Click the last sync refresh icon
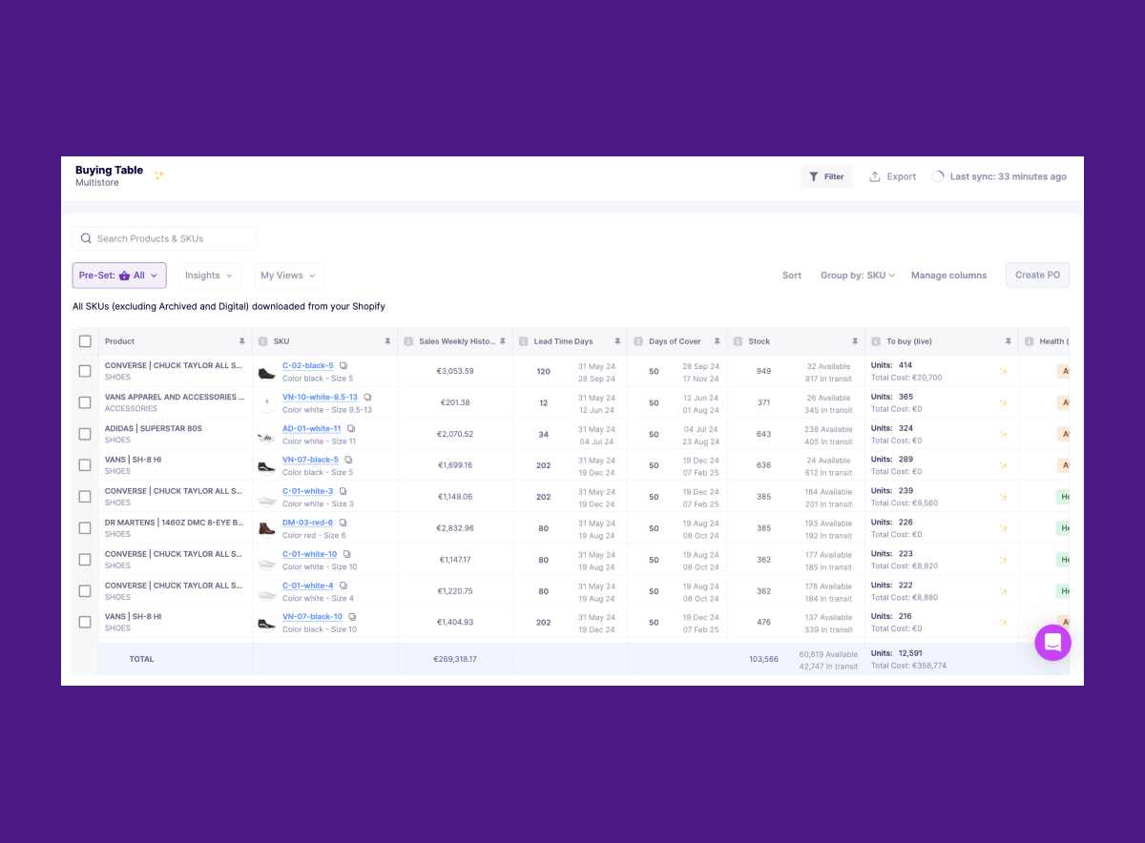 tap(938, 176)
